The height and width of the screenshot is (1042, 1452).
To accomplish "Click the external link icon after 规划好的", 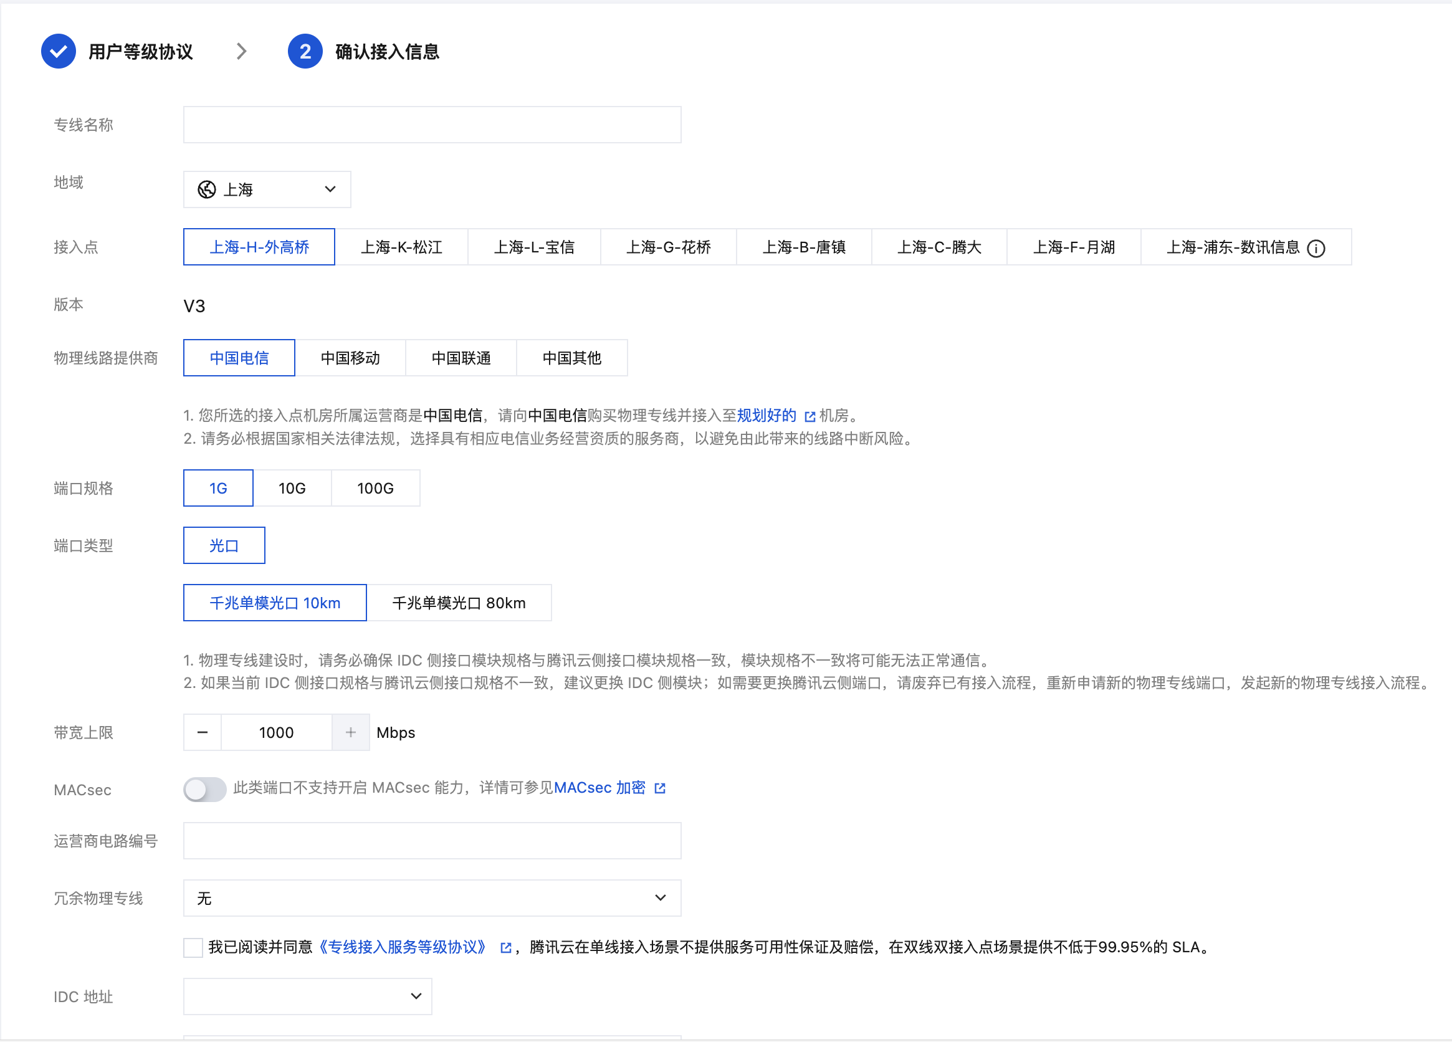I will [810, 417].
